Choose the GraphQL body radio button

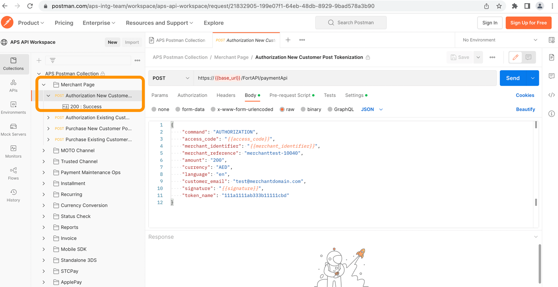tap(330, 109)
